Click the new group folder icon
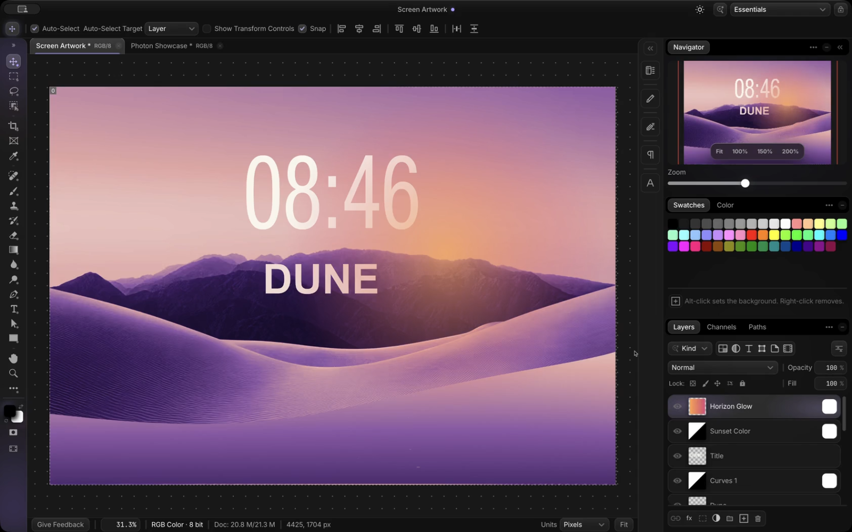Screen dimensions: 852x532 click(x=730, y=518)
